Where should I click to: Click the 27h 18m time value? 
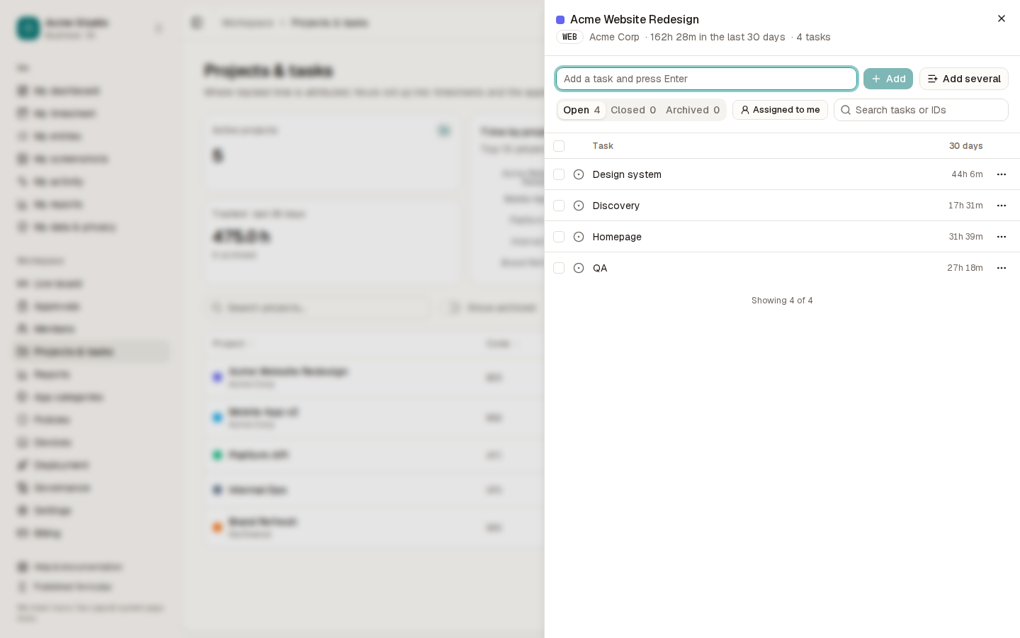[x=965, y=268]
